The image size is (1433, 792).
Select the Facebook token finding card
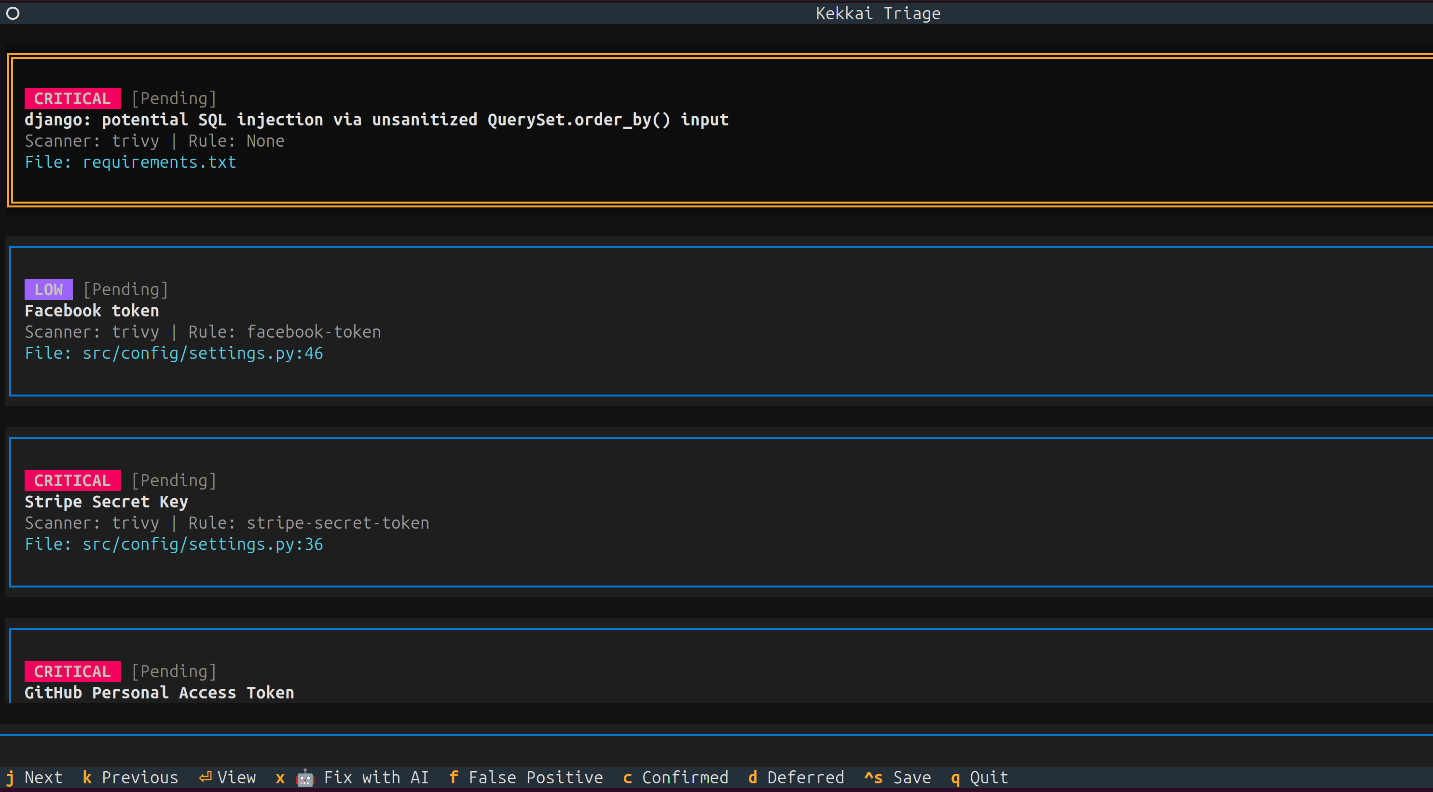pos(92,310)
